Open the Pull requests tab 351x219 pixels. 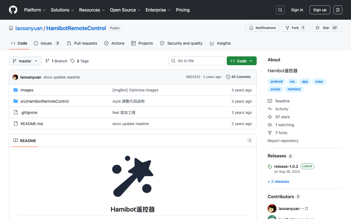click(x=82, y=43)
